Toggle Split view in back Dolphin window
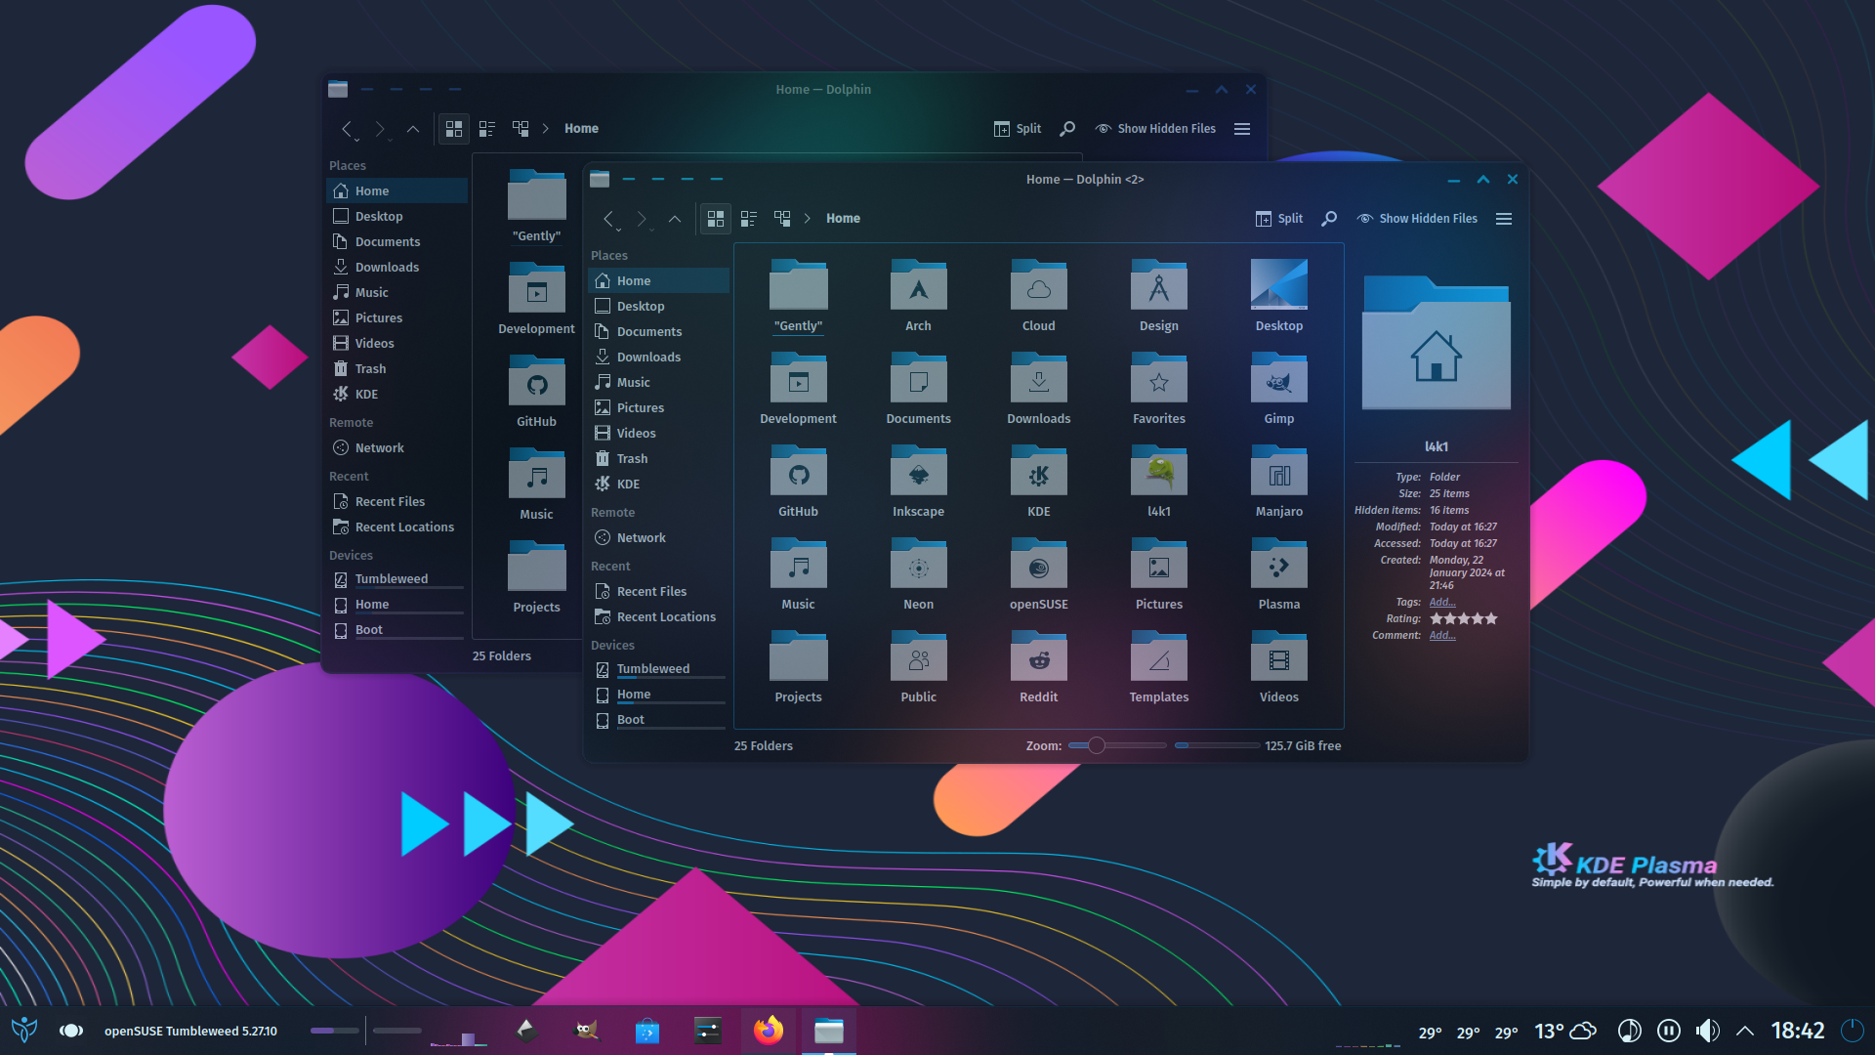The width and height of the screenshot is (1875, 1055). [x=1017, y=129]
